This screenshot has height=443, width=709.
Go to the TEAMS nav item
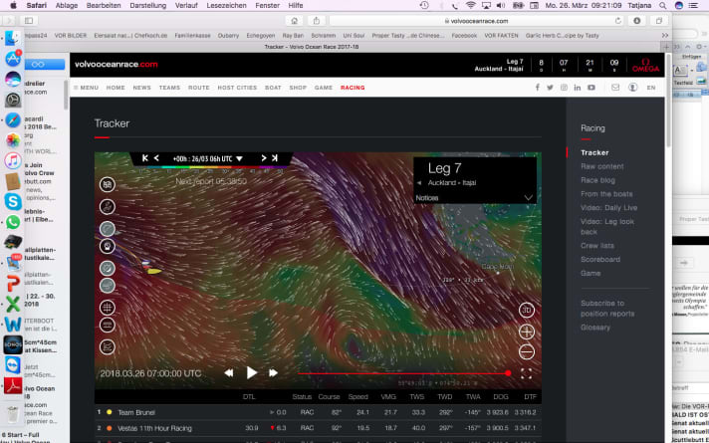click(x=169, y=88)
